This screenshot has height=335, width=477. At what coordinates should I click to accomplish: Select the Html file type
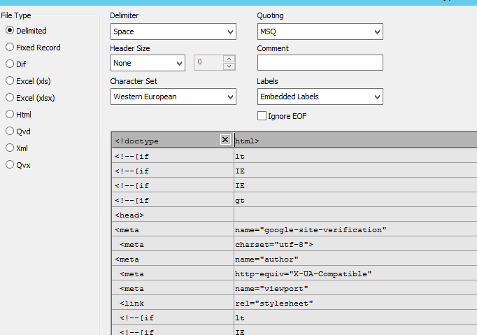coord(10,115)
